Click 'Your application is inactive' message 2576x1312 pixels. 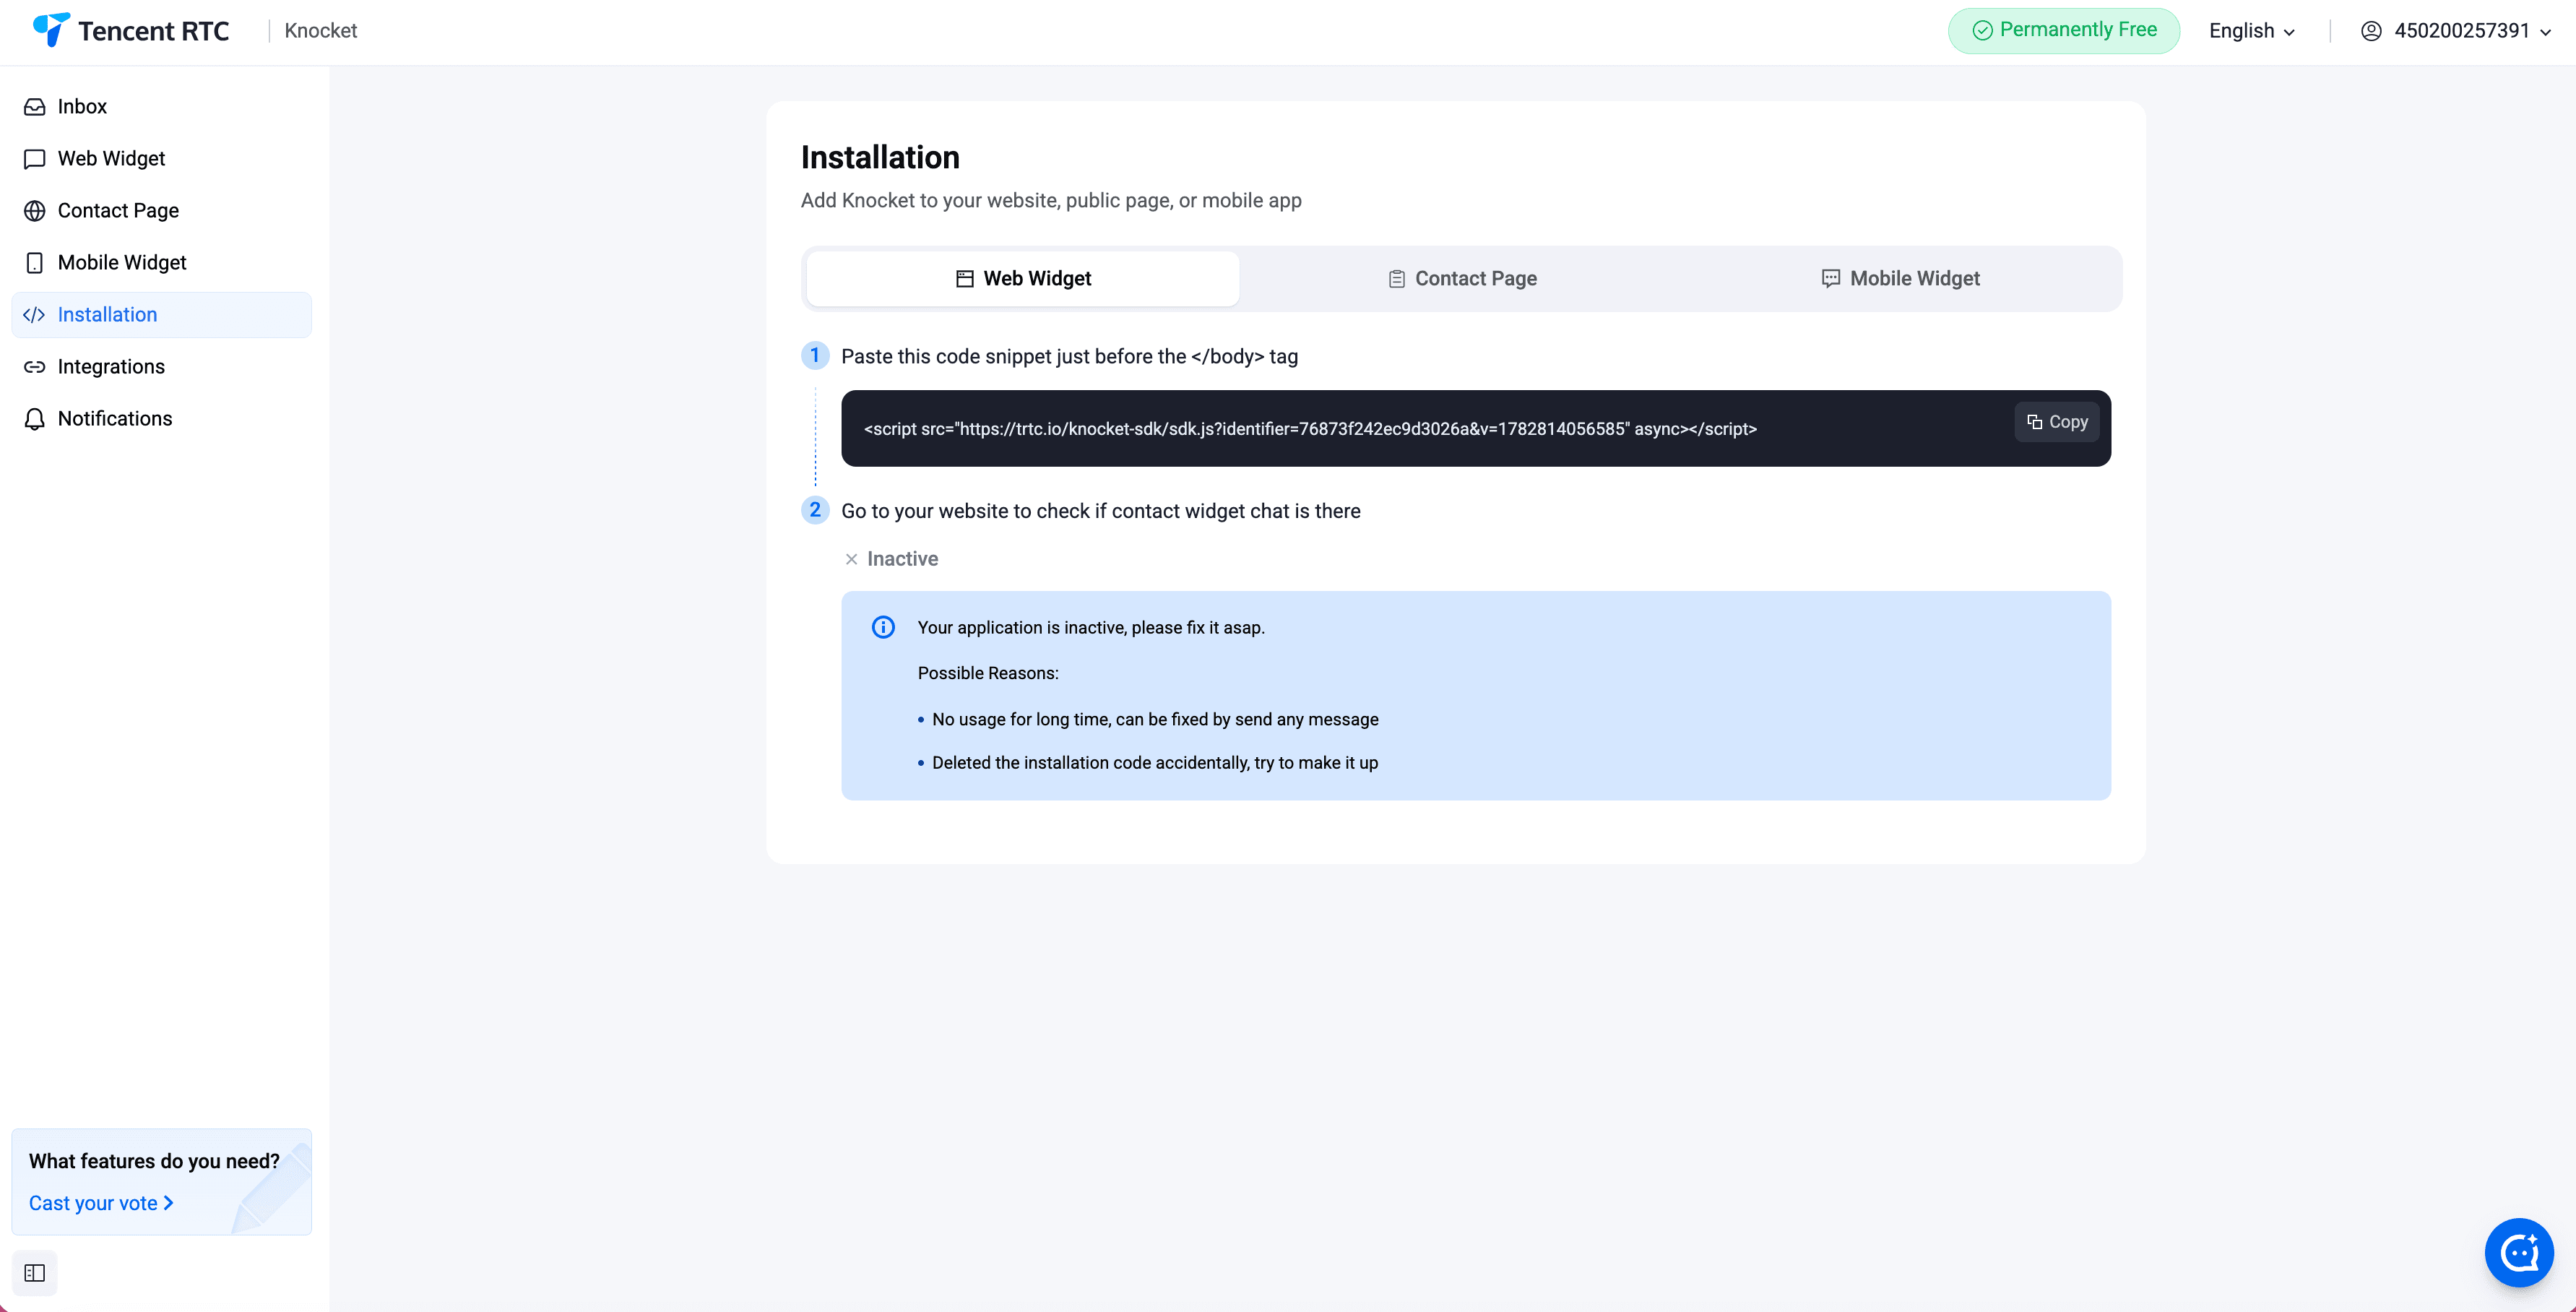[1091, 628]
